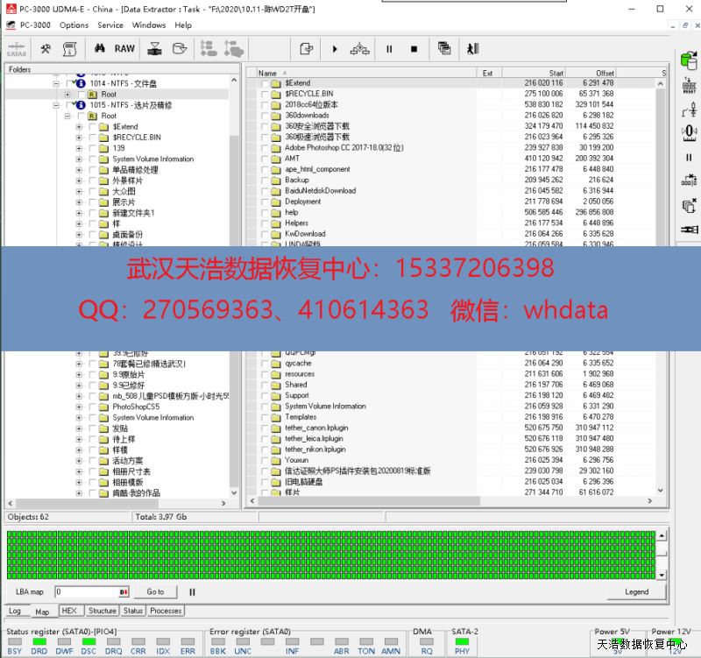Expand the $Extend folder in folder tree
This screenshot has height=658, width=701.
pos(79,127)
